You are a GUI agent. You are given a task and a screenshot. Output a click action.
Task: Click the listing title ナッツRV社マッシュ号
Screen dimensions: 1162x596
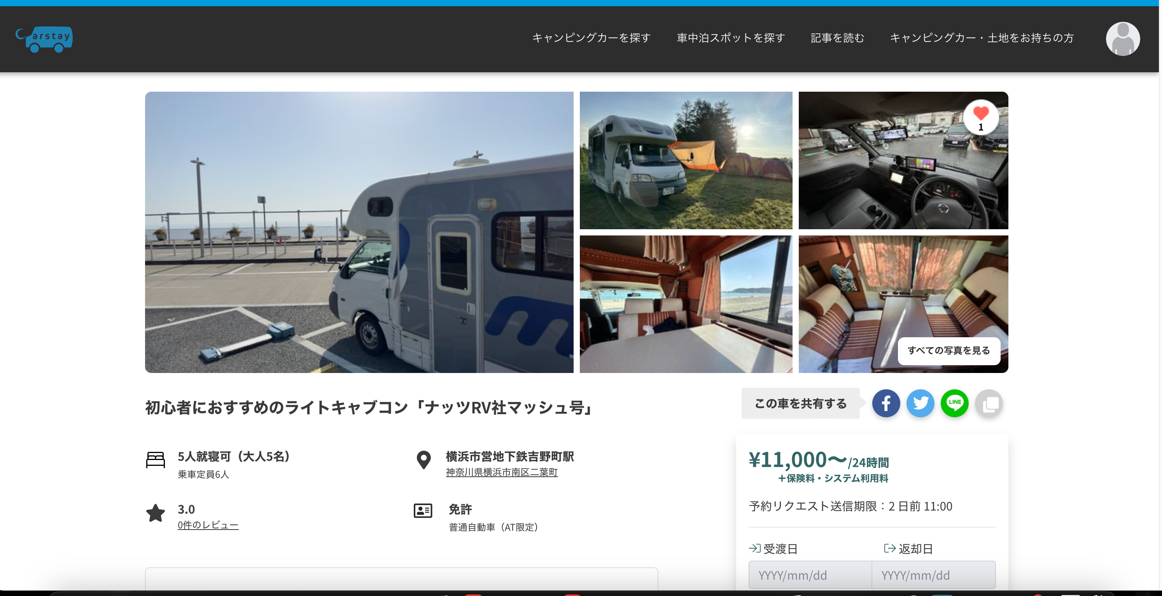tap(369, 407)
